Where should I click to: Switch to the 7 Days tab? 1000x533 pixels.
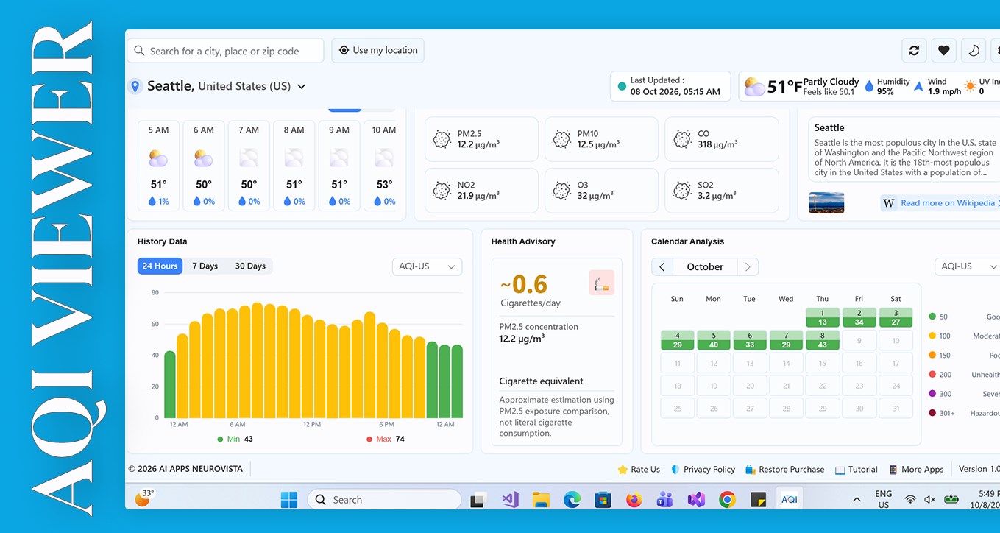(205, 266)
